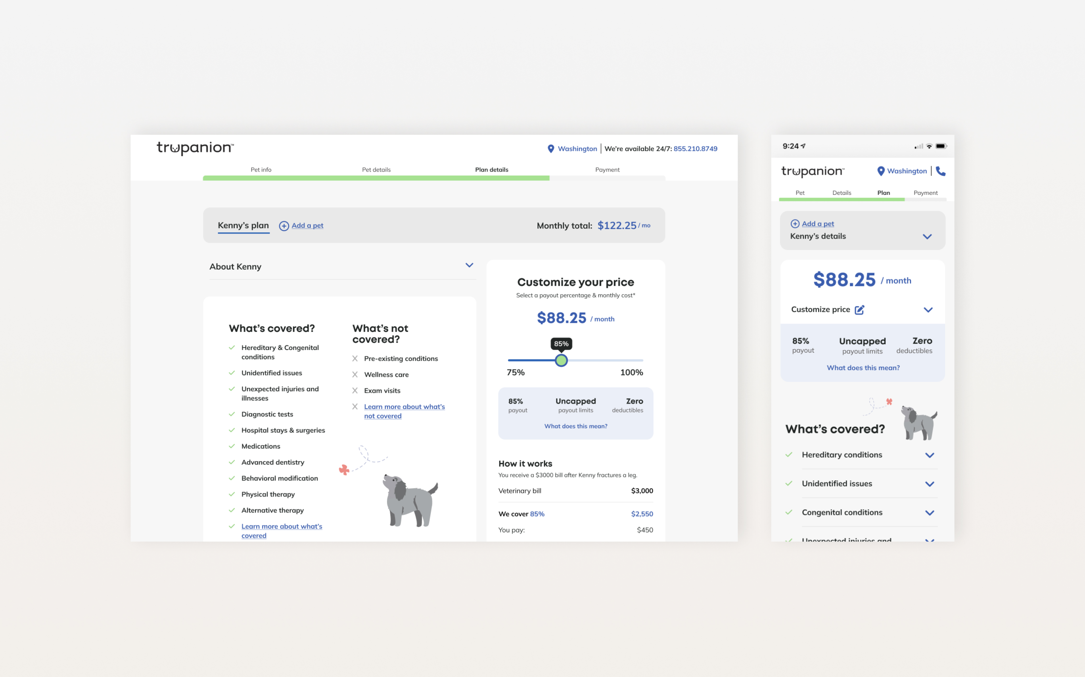Screen dimensions: 1085x677
Task: Click the $450 You pay amount
Action: click(645, 531)
